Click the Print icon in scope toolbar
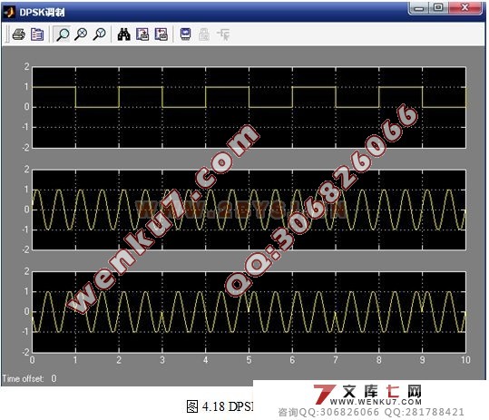 click(x=19, y=34)
